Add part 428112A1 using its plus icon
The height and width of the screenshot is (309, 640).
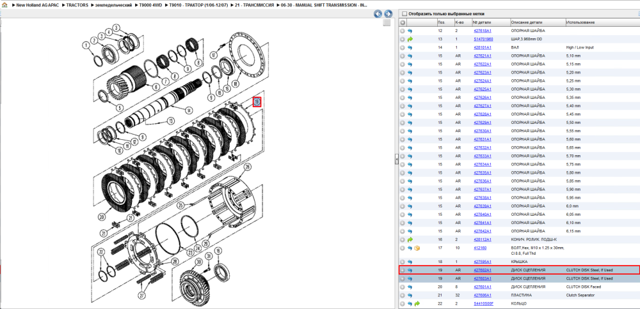(403, 239)
